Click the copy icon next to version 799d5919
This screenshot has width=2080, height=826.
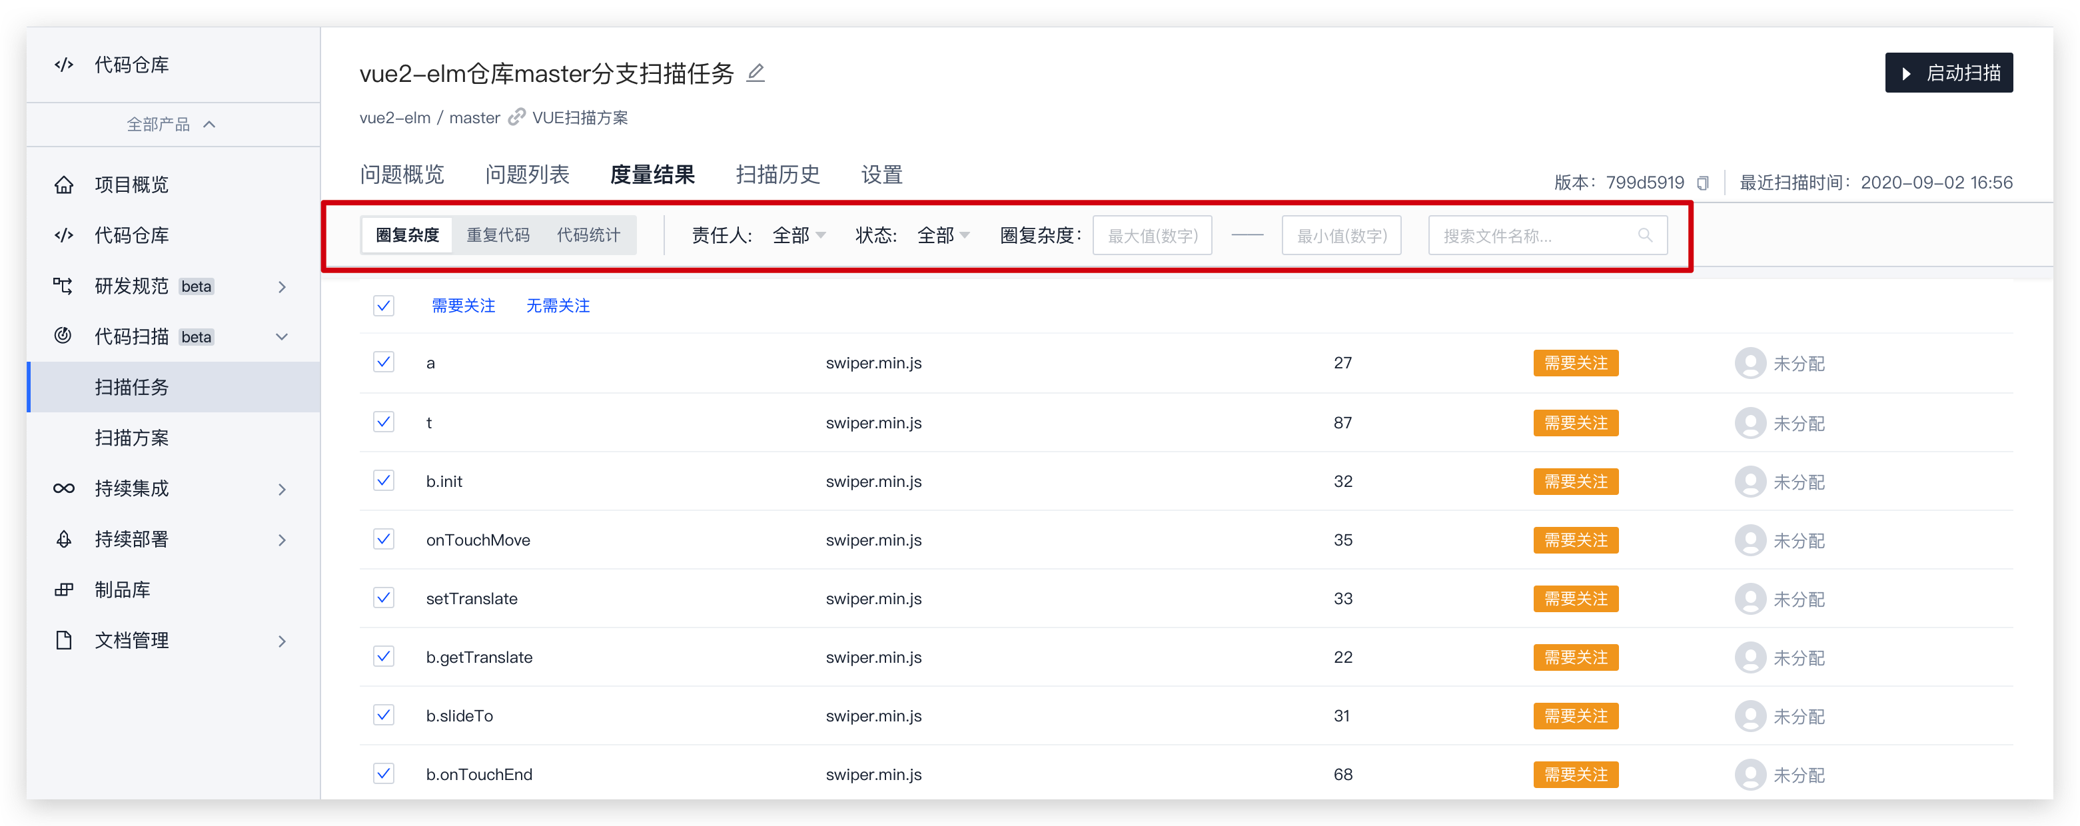(x=1702, y=183)
